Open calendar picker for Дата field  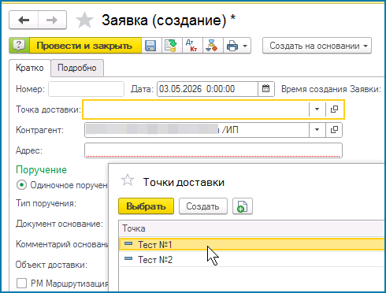[266, 89]
